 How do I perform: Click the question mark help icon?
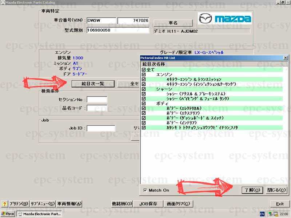[x=4, y=204]
